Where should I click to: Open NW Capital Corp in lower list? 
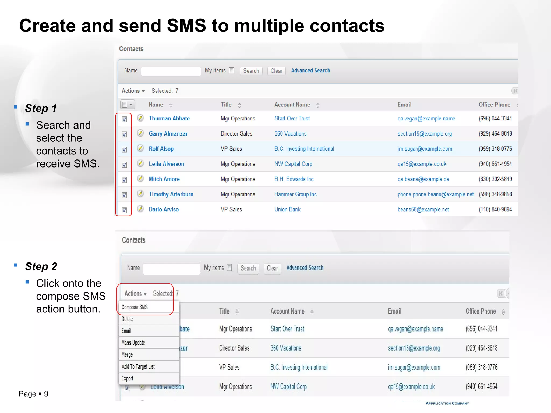coord(288,386)
